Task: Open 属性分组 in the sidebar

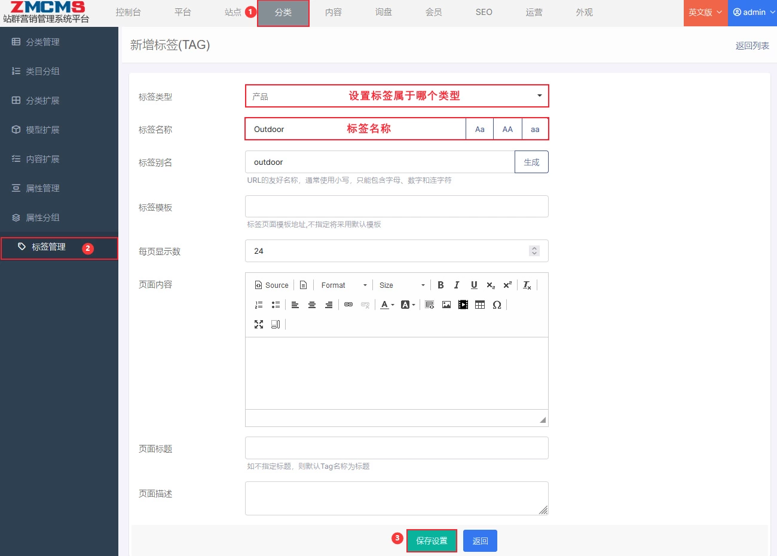Action: 59,218
